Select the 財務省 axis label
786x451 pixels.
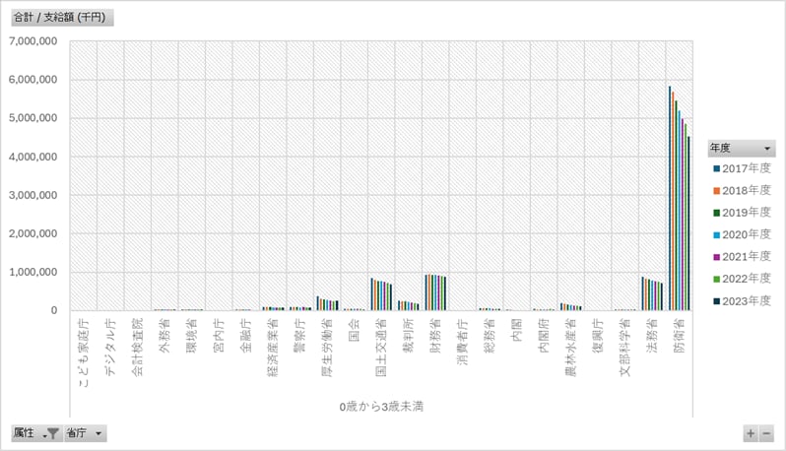[435, 335]
